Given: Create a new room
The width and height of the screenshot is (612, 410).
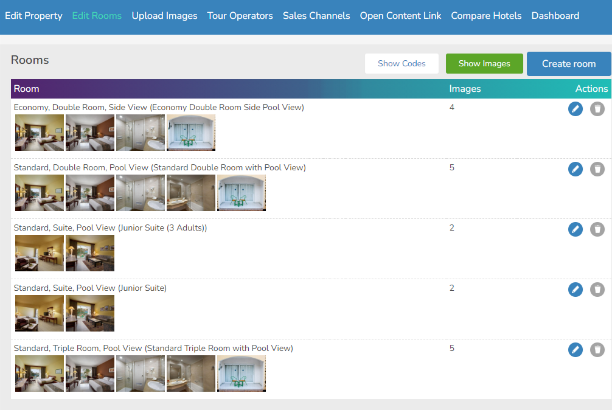Looking at the screenshot, I should [568, 63].
